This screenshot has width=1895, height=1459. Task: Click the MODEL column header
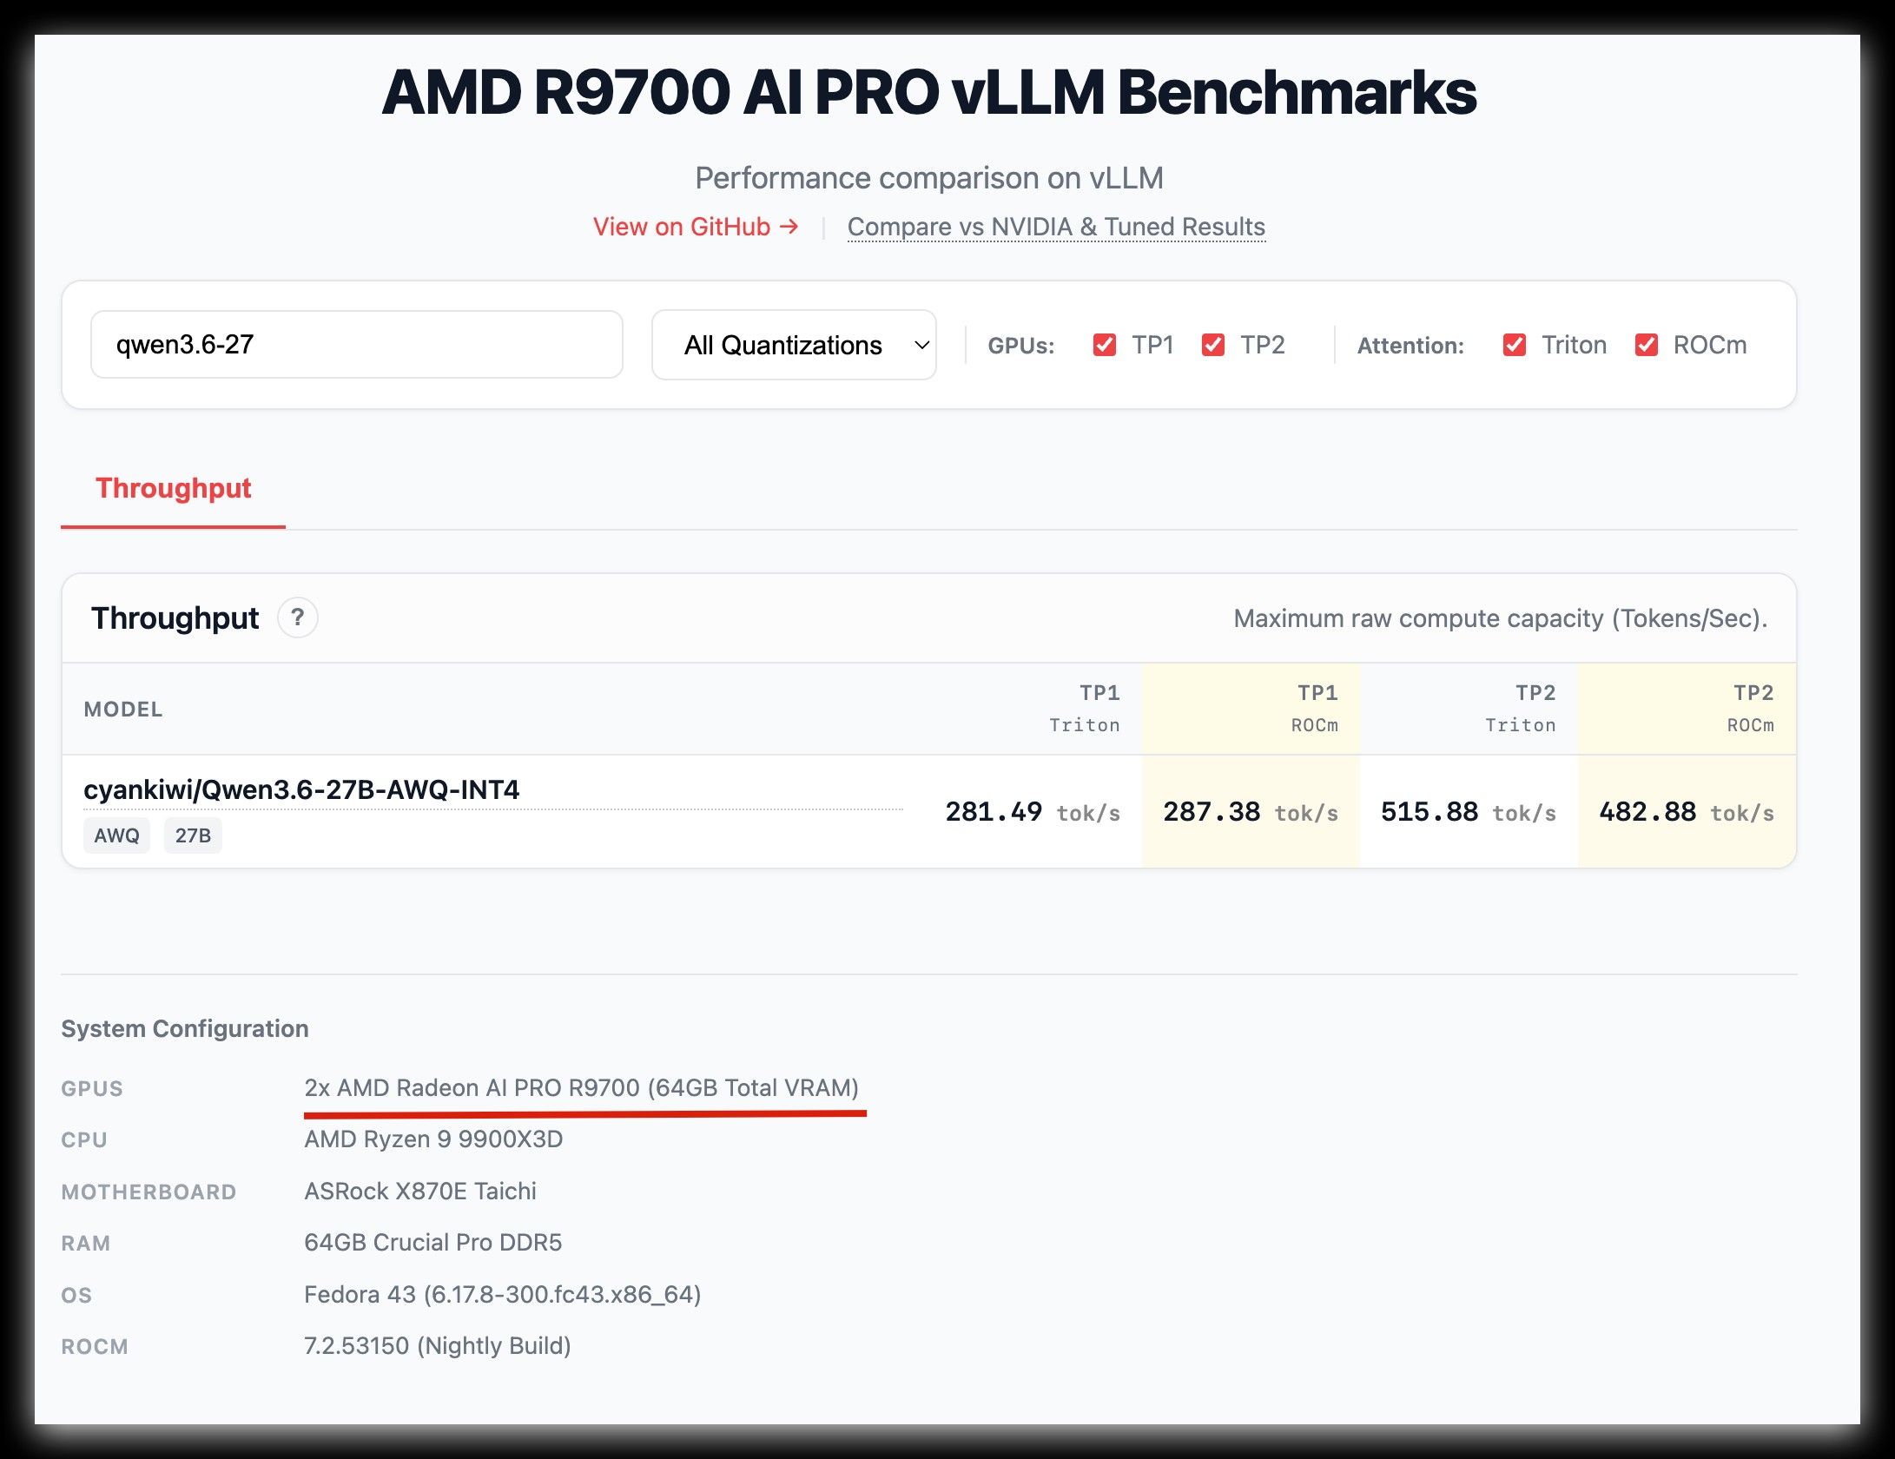pos(123,710)
